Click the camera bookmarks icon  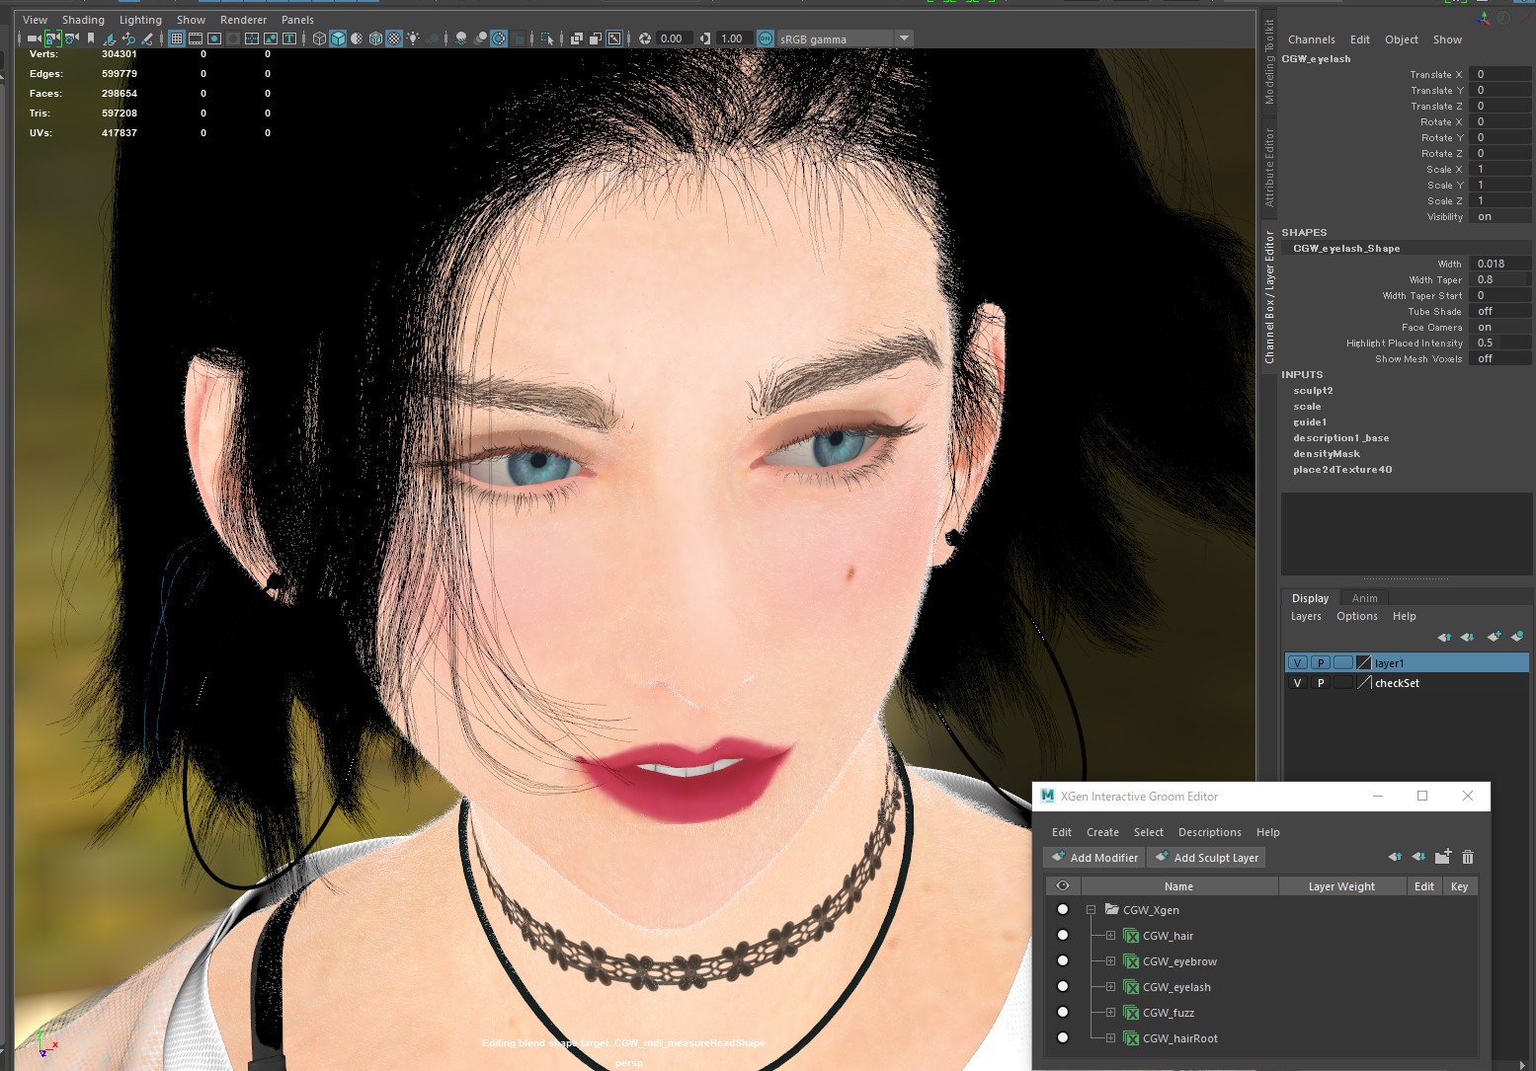point(91,38)
